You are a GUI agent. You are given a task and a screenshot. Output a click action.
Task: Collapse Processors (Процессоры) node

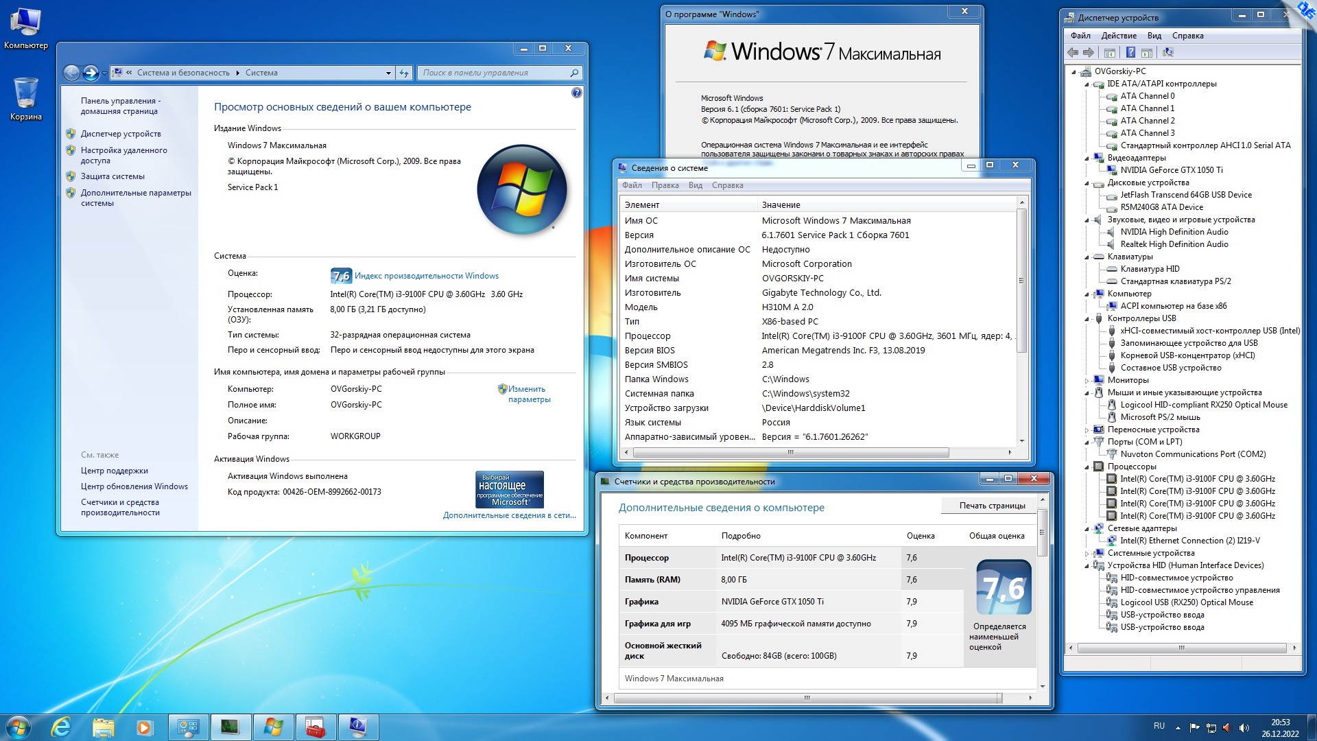coord(1087,467)
